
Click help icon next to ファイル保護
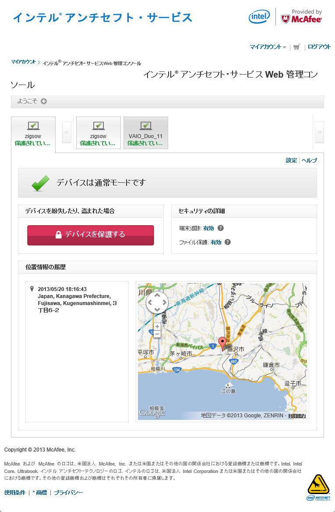tap(228, 242)
